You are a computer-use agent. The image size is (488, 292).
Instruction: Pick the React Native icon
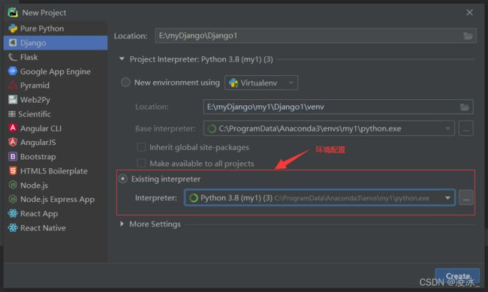(13, 227)
